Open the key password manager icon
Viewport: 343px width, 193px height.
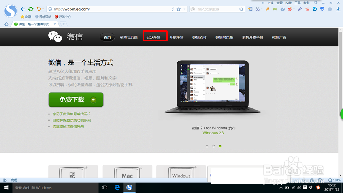pyautogui.click(x=268, y=9)
